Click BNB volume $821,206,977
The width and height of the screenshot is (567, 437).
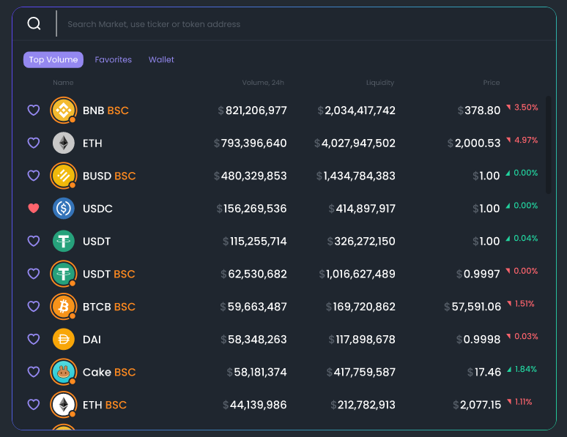[x=253, y=111]
